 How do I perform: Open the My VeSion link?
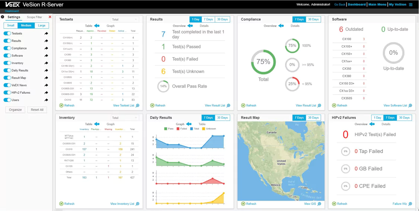click(397, 4)
